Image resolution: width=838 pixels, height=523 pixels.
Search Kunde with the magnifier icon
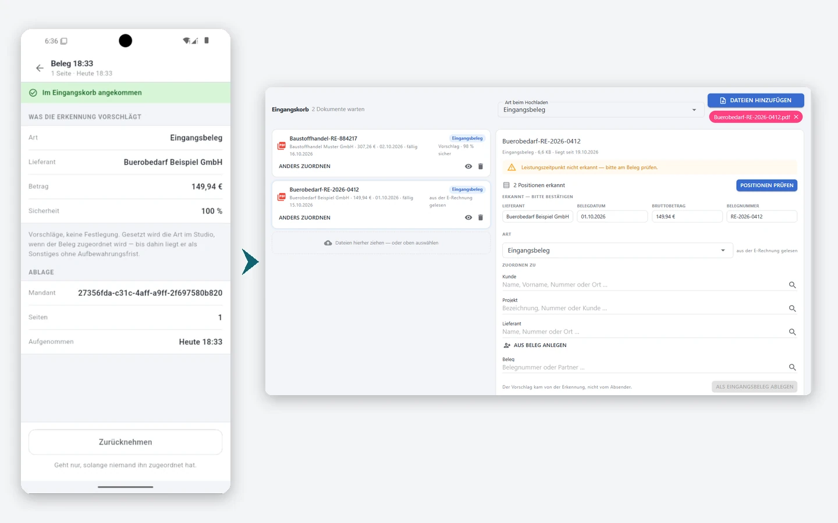click(x=792, y=285)
